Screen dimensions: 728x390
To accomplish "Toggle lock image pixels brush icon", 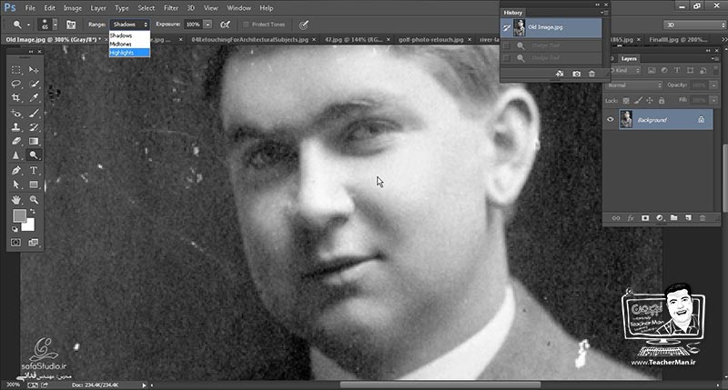I will (x=638, y=100).
